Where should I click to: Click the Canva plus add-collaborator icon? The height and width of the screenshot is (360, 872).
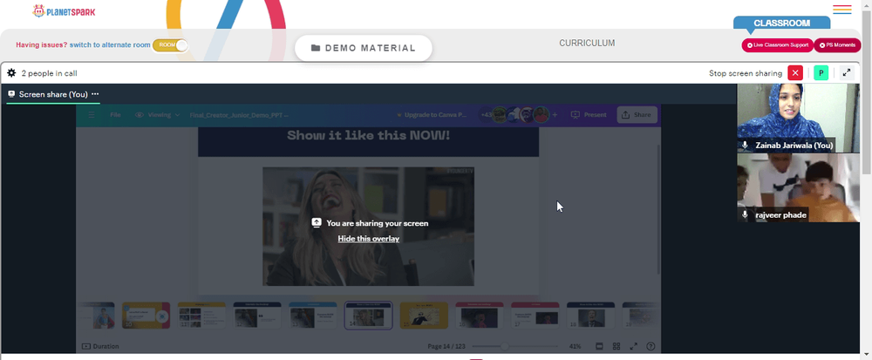coord(555,115)
